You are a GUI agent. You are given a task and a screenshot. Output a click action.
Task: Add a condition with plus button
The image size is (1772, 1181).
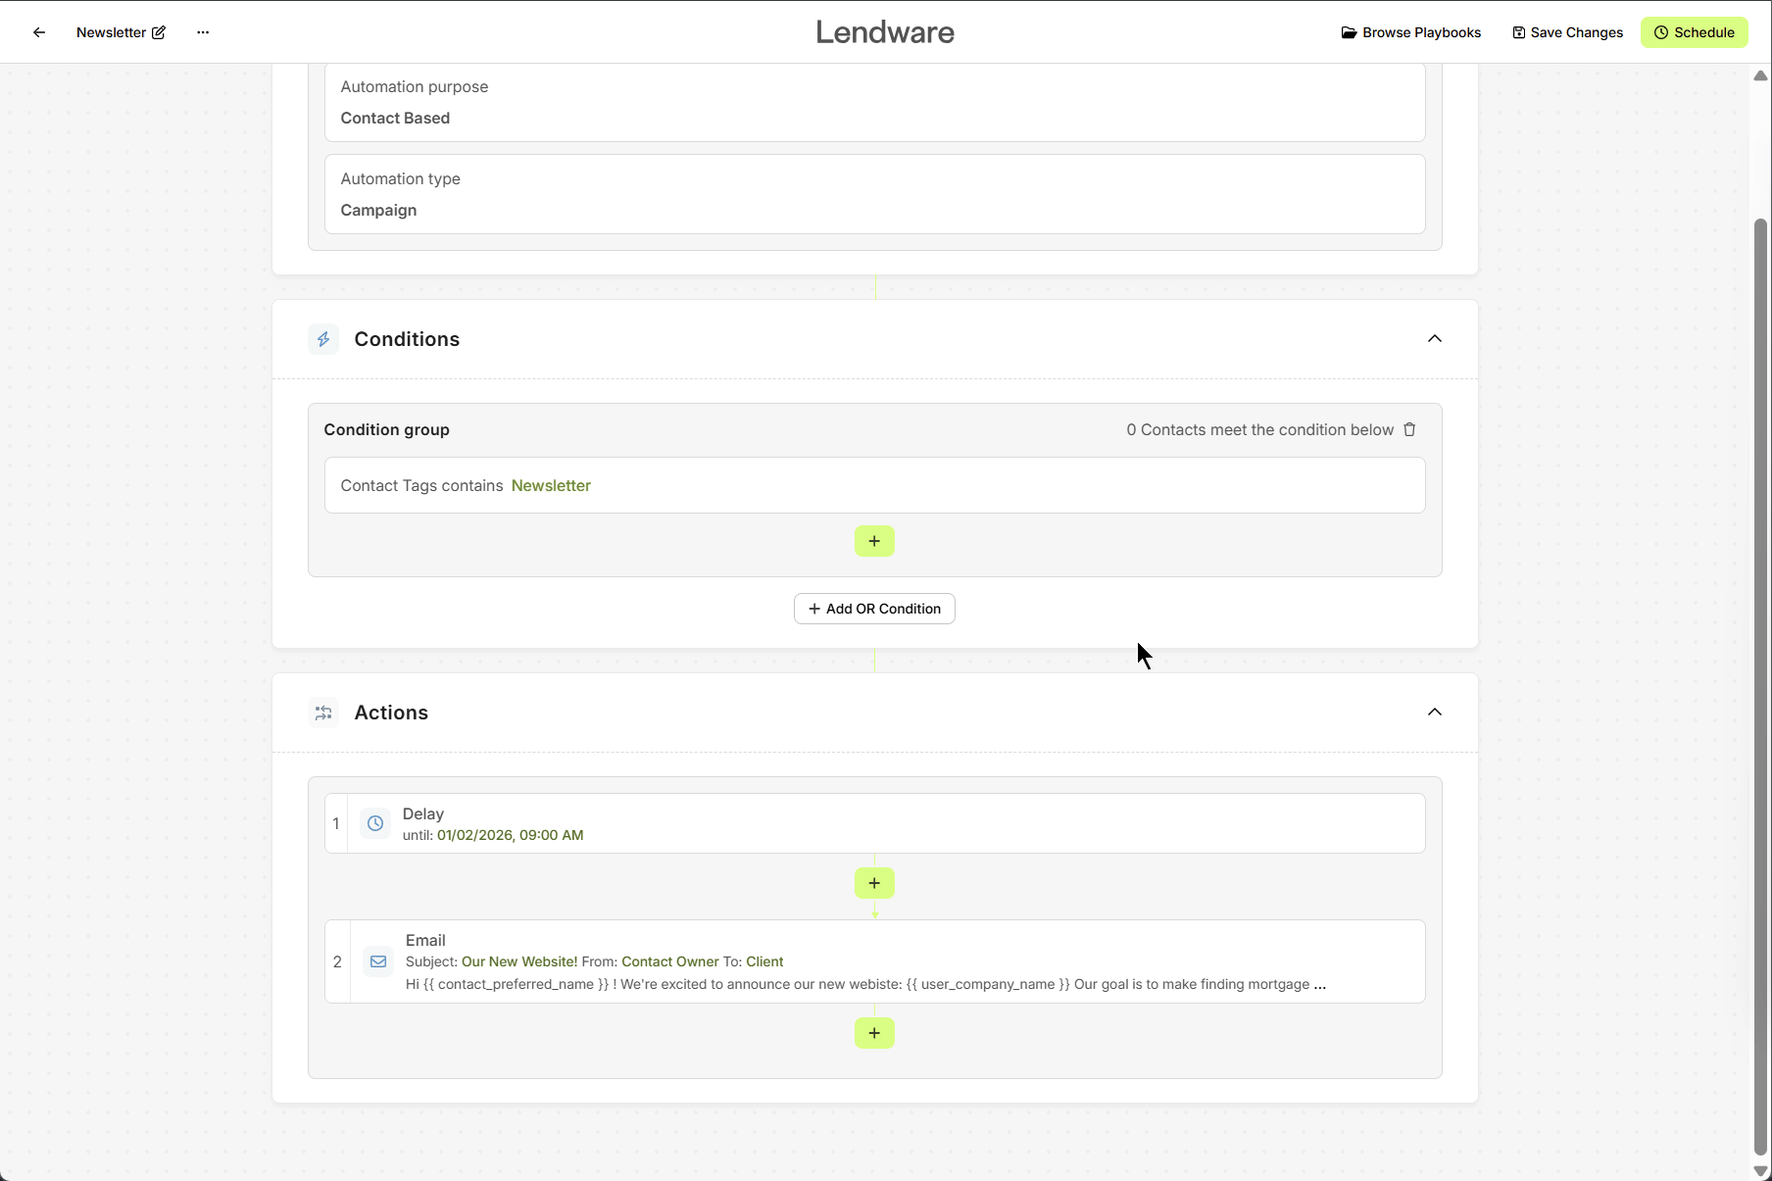tap(874, 541)
